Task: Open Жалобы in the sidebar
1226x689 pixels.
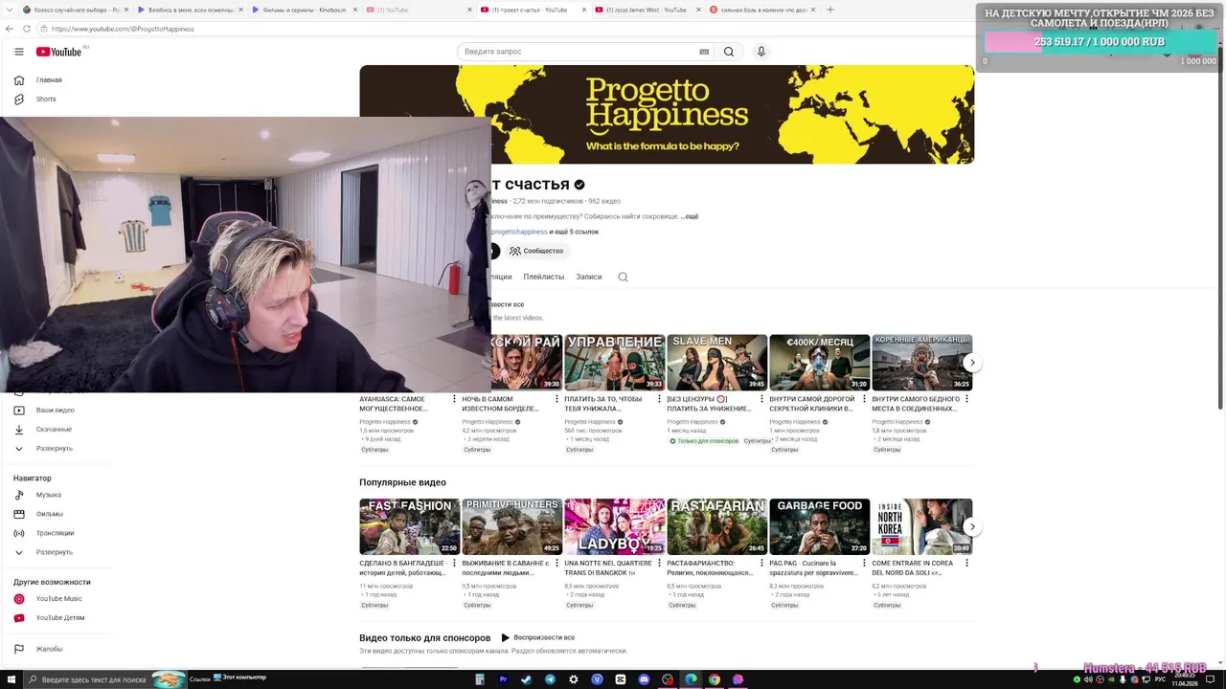Action: point(49,649)
